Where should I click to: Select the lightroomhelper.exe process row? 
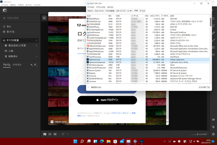point(148,62)
